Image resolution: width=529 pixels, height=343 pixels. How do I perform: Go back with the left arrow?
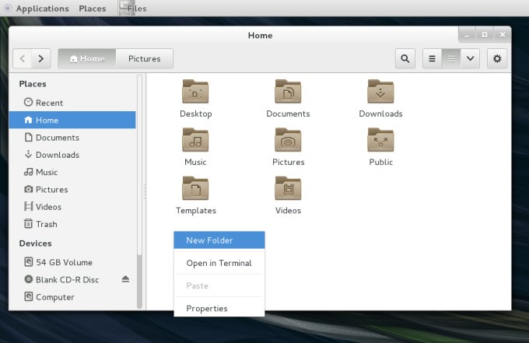pyautogui.click(x=23, y=58)
